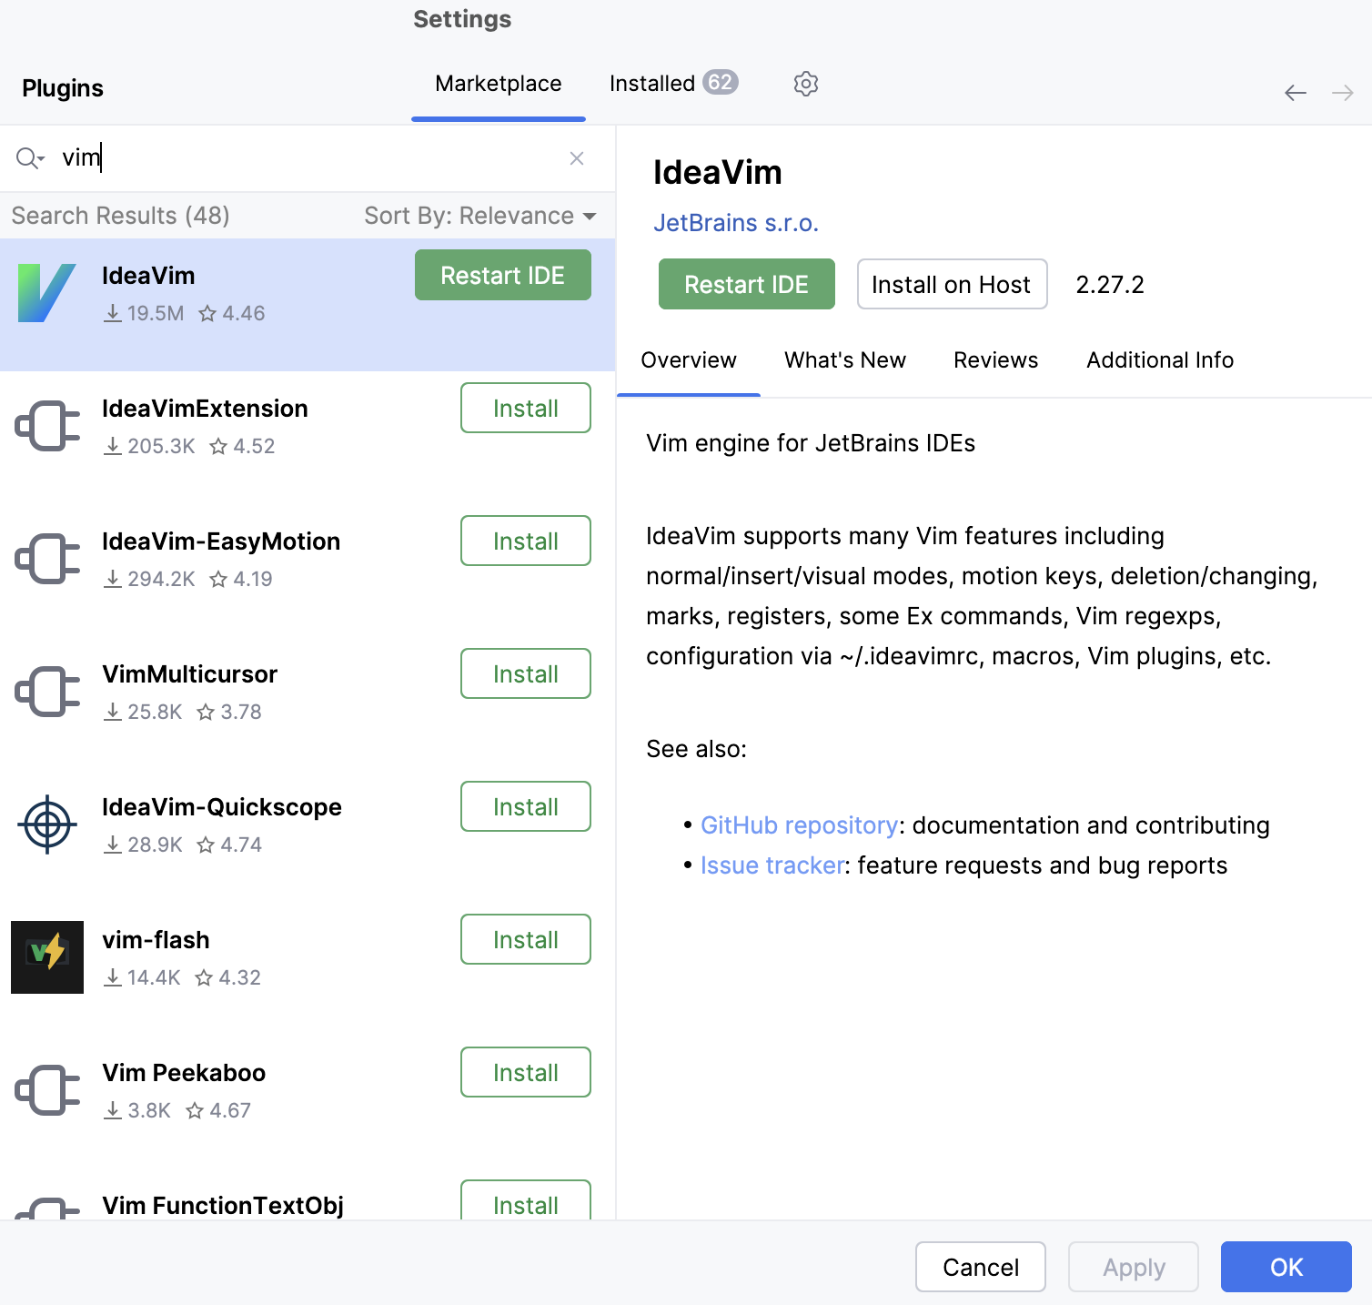The height and width of the screenshot is (1305, 1372).
Task: Open the plugin settings gear menu
Action: point(805,83)
